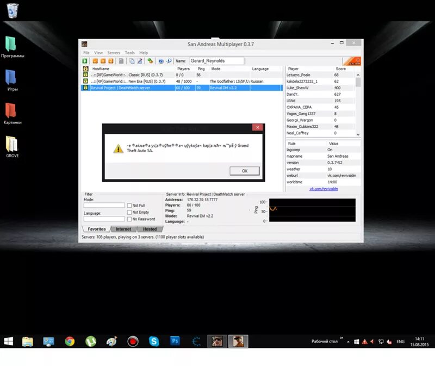The image size is (435, 366).
Task: Click the Copy Server Info pages icon
Action: 132,61
